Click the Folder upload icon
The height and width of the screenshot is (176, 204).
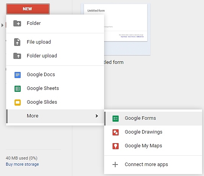17,56
